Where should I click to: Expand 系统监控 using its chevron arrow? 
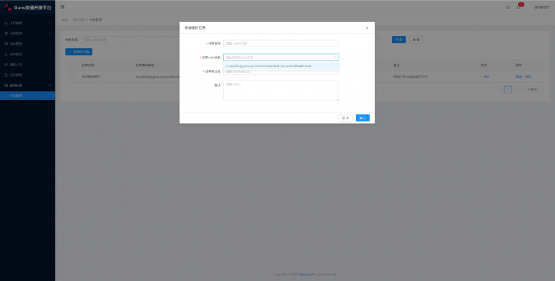click(50, 54)
